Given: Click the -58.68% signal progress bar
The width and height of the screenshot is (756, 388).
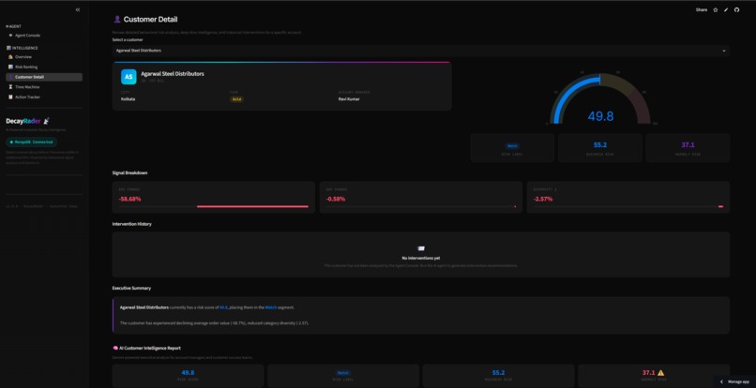Looking at the screenshot, I should (213, 206).
